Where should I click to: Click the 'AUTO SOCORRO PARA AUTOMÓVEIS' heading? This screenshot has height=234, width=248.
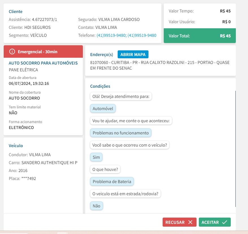(x=43, y=63)
